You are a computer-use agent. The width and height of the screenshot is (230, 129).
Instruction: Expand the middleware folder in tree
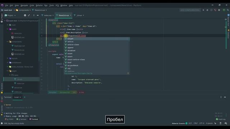coord(7,62)
